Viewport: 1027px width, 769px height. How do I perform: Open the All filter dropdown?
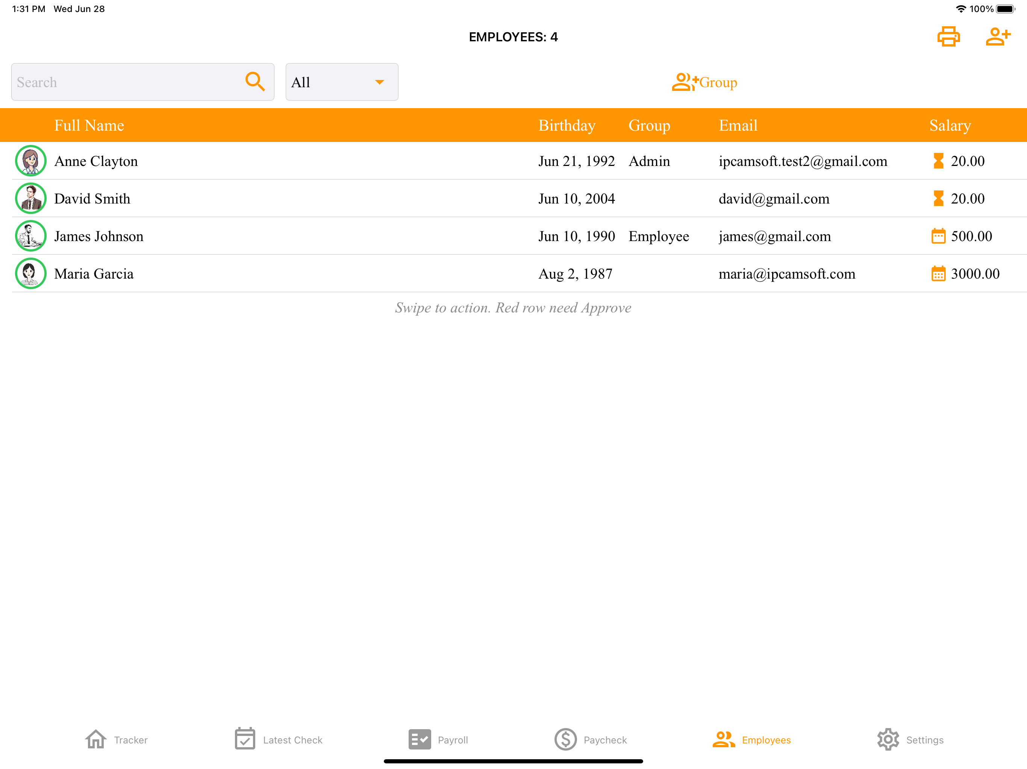342,82
